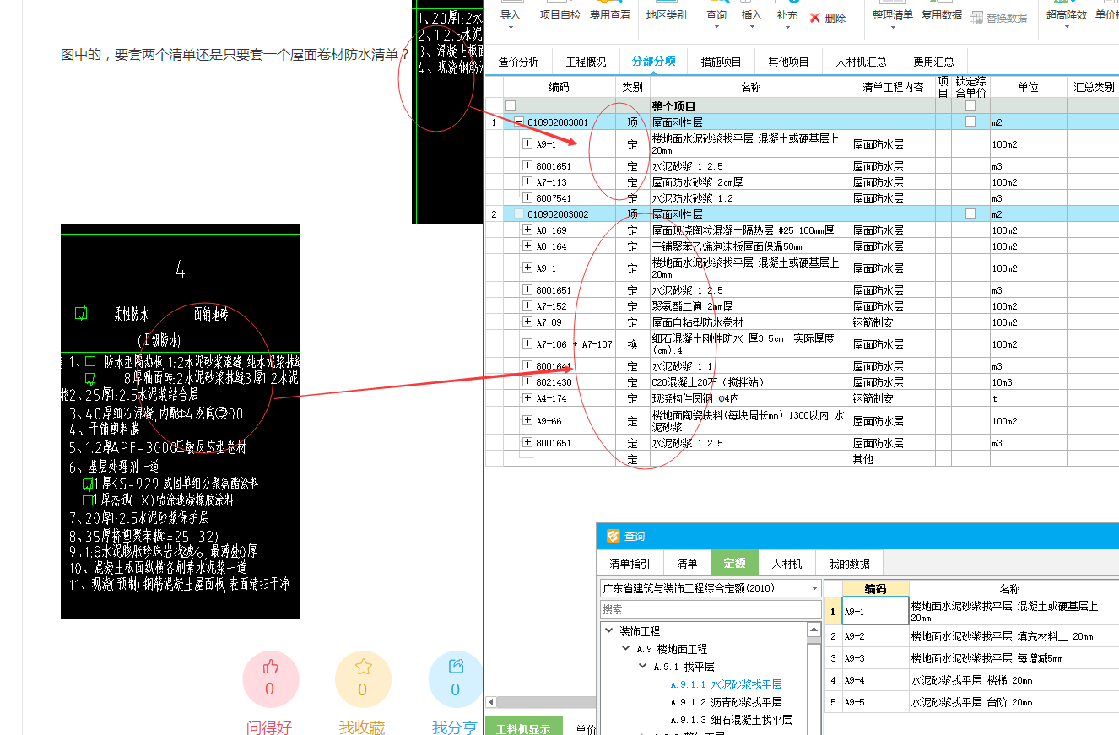Select the 定额 tab in query dialog
This screenshot has height=735, width=1119.
(734, 563)
